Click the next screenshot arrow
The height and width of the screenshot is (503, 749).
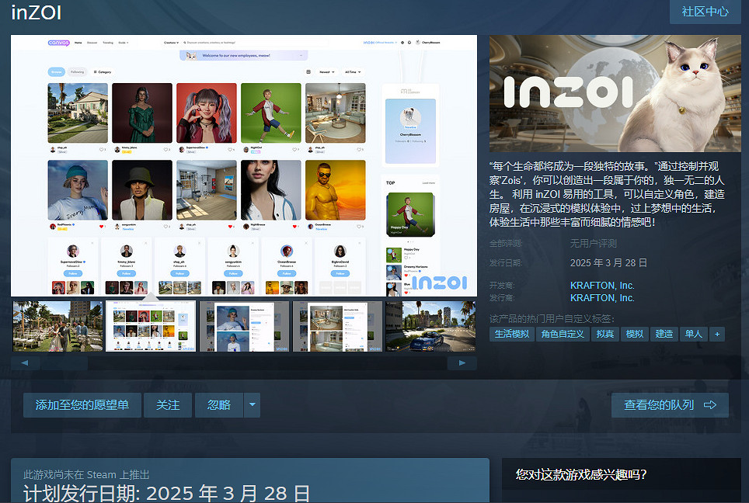(462, 362)
